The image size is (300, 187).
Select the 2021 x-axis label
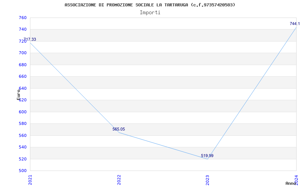[x=30, y=180]
